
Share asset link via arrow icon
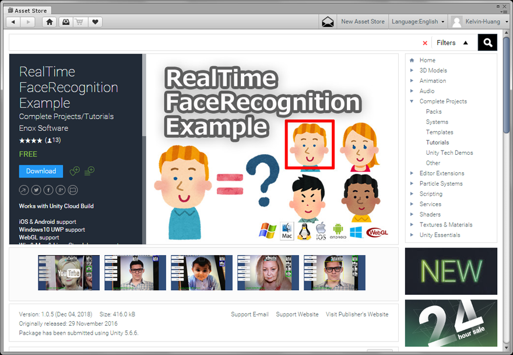(23, 190)
